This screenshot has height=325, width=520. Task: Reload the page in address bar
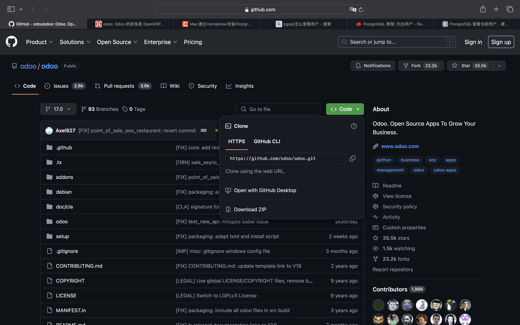(x=360, y=9)
